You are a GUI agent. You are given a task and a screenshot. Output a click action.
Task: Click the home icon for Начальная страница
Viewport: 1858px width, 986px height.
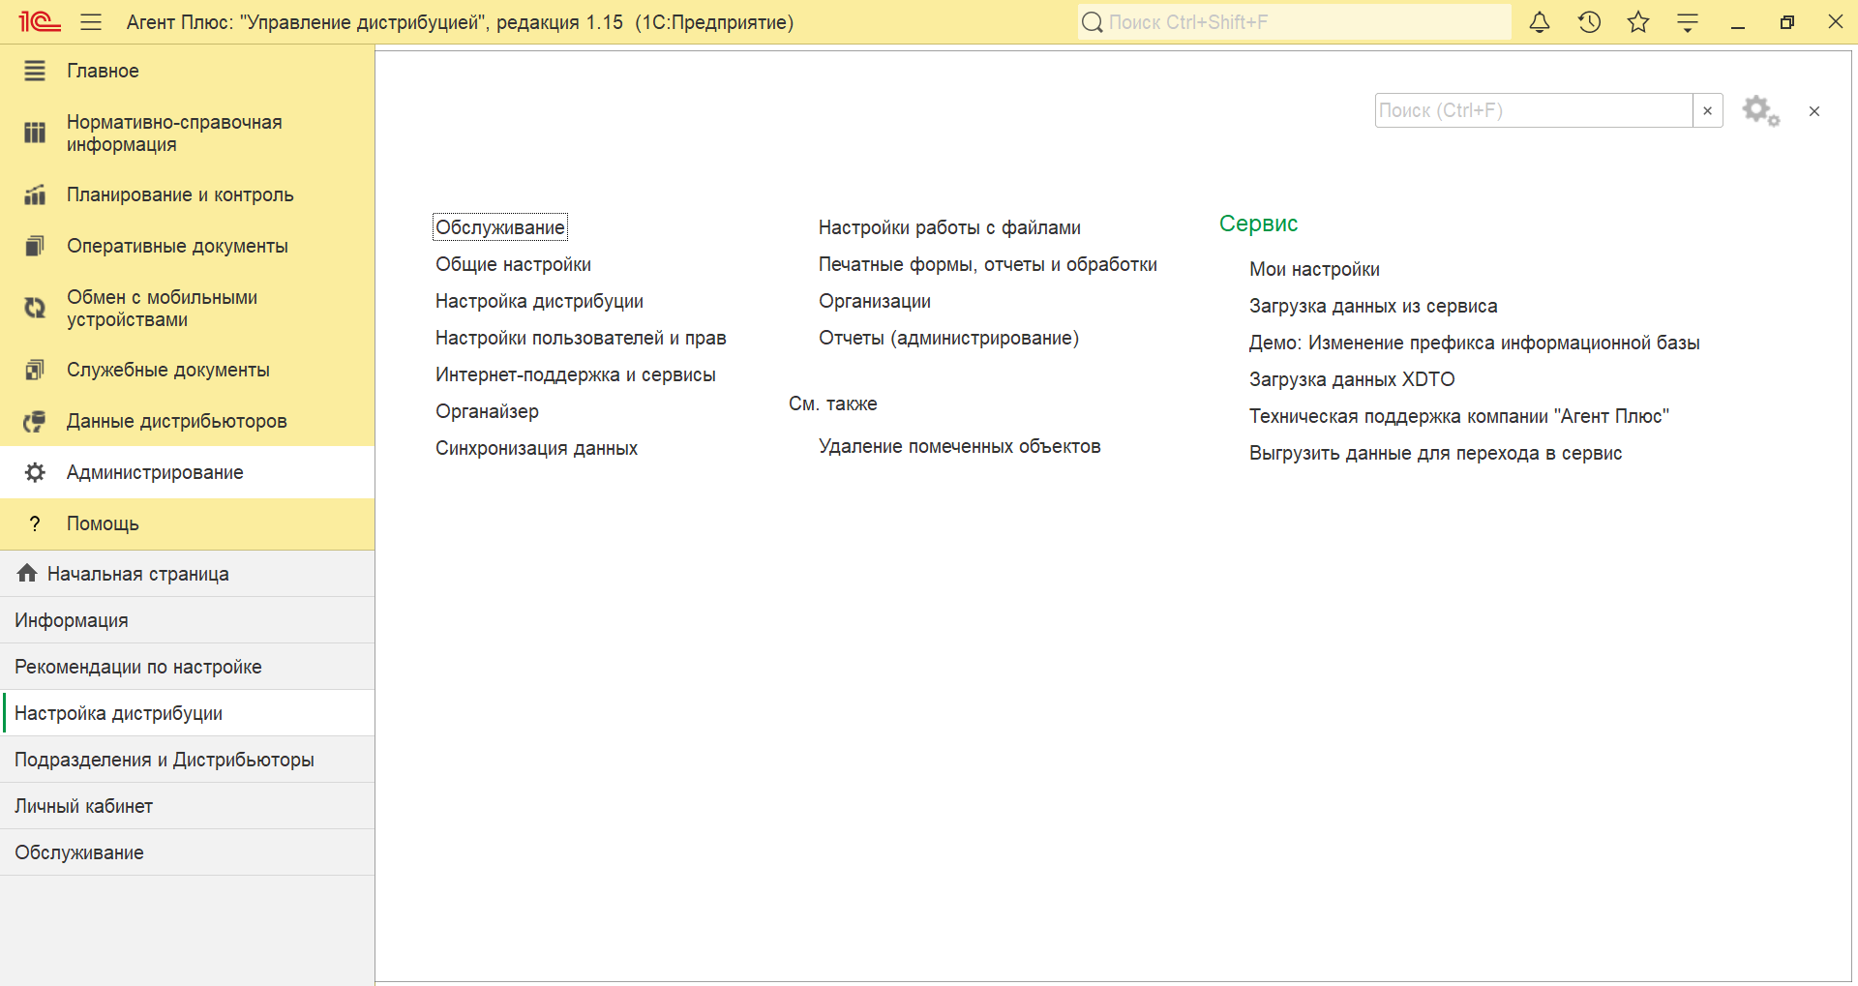(x=27, y=573)
